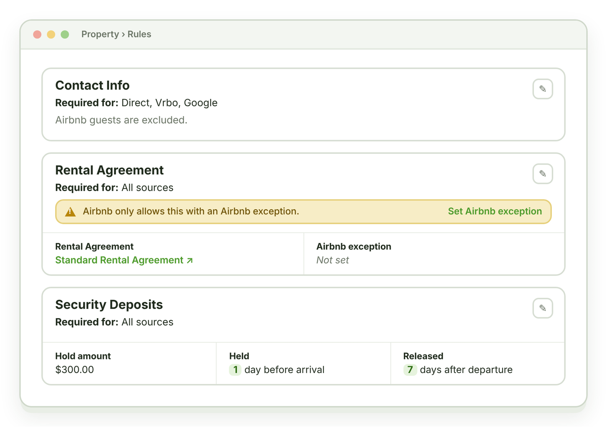The image size is (607, 427).
Task: Edit the Security Deposits rule
Action: [542, 308]
